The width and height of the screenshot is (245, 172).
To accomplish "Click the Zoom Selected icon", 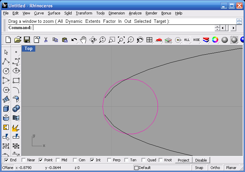I will [x=131, y=40].
